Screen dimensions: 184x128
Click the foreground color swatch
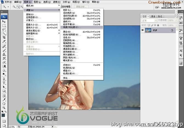(3, 115)
